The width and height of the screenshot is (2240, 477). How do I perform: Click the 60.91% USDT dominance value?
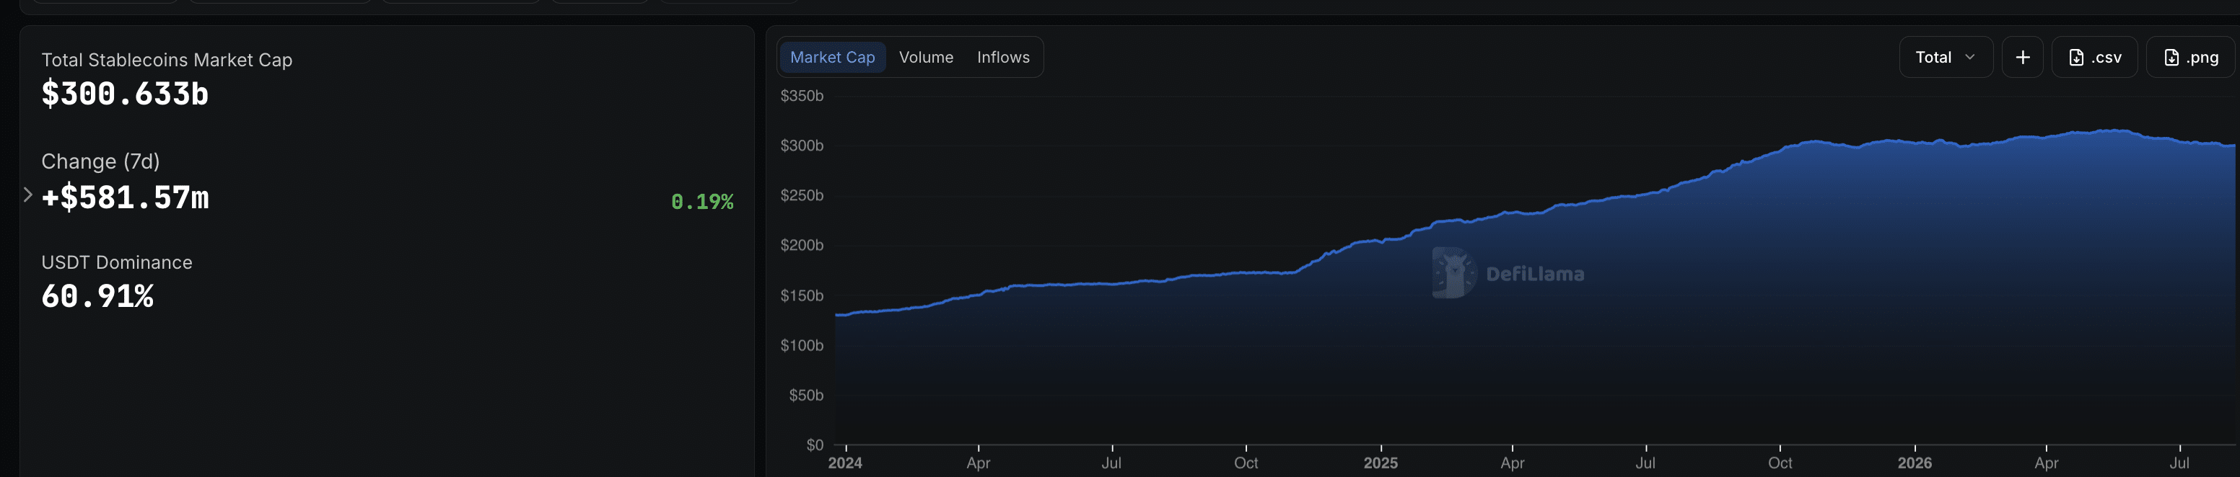(97, 296)
